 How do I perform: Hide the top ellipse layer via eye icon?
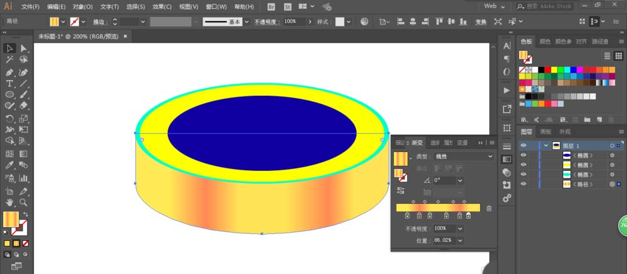524,155
